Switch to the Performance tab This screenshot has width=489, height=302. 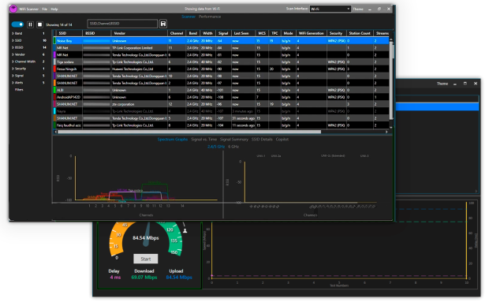pos(210,17)
